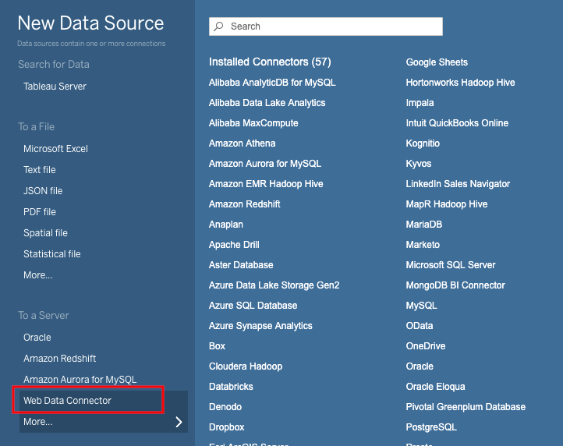Connect to Azure Data Lake Storage Gen2

pyautogui.click(x=274, y=285)
